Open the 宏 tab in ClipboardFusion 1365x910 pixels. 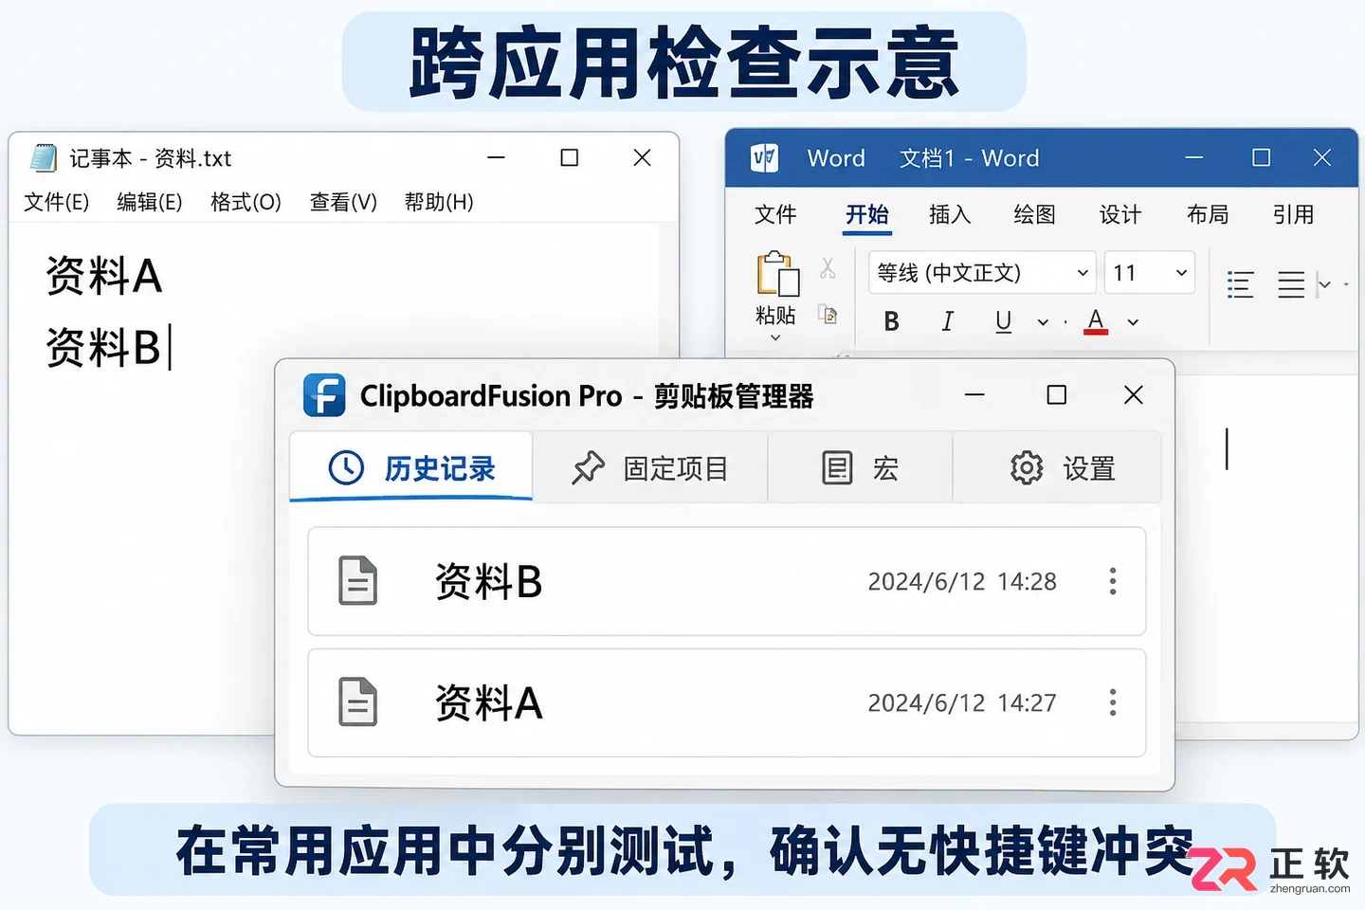860,467
